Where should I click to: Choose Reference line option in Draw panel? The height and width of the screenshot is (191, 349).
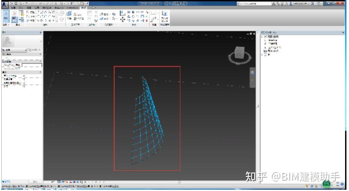30,16
